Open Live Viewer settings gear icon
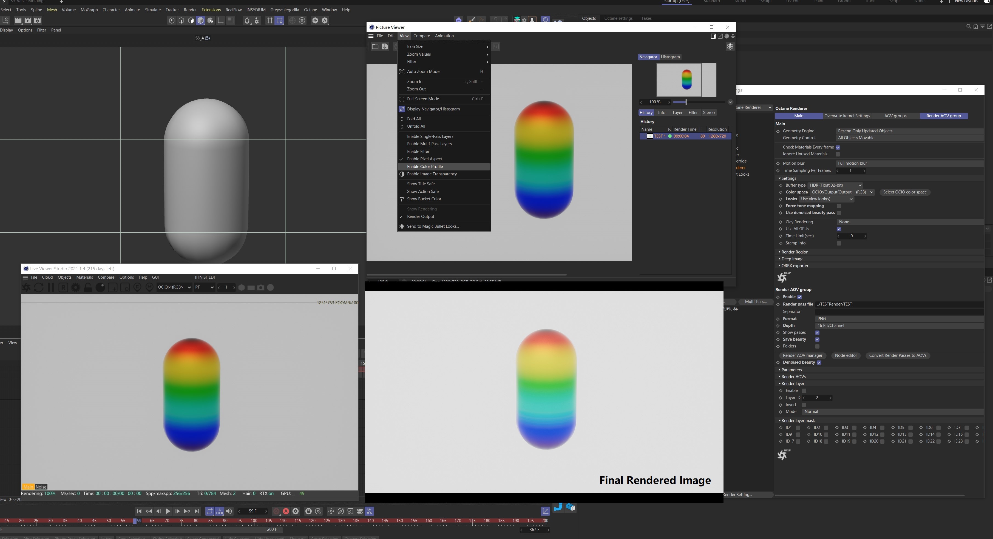 (x=76, y=288)
